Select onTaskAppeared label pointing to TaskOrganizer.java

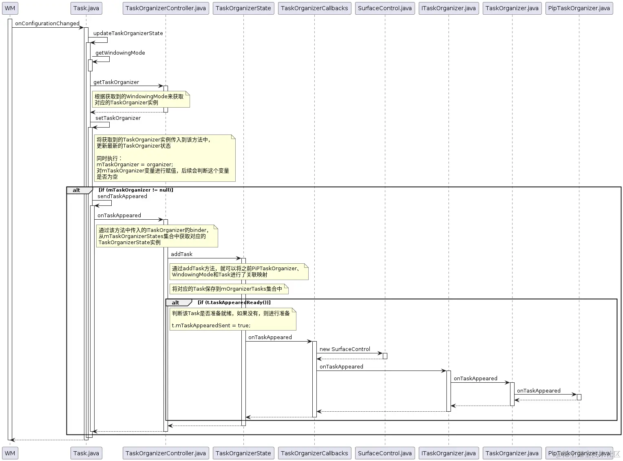pos(475,379)
